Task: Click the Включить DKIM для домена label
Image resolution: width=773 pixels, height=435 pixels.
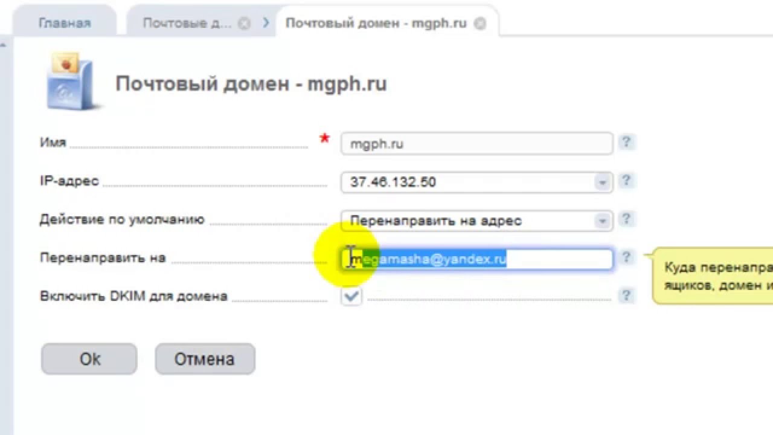Action: coord(133,296)
